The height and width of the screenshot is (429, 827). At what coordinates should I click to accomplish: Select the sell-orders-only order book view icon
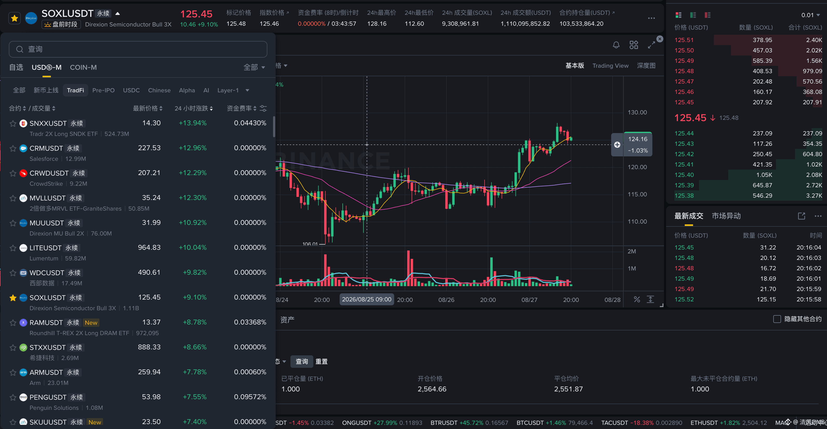tap(708, 15)
